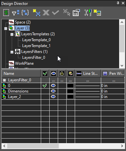Screen dimensions: 126x151
Task: Click the Line St... column header
Action: (88, 74)
